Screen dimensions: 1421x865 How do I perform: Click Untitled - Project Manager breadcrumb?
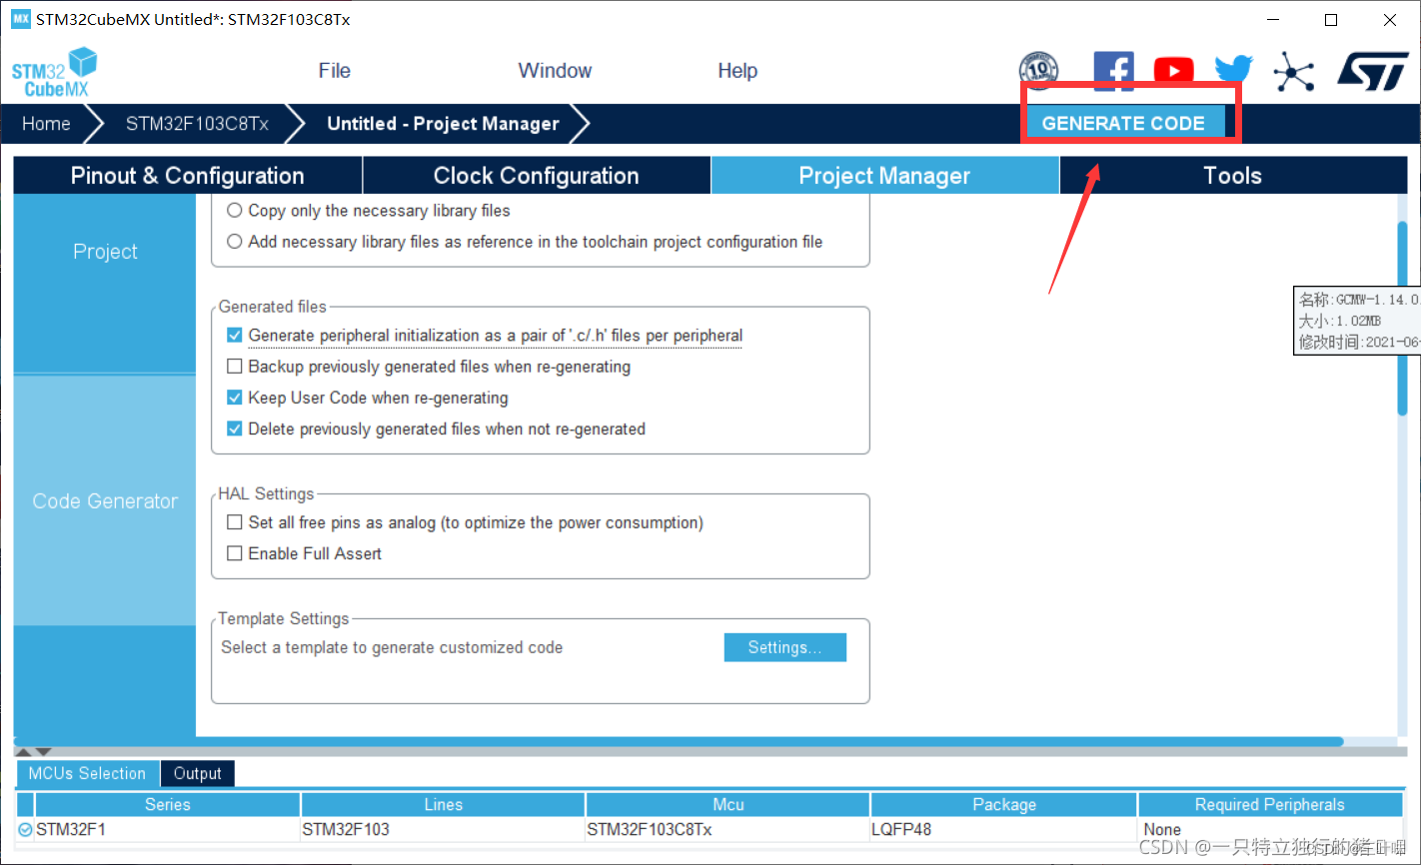(443, 124)
